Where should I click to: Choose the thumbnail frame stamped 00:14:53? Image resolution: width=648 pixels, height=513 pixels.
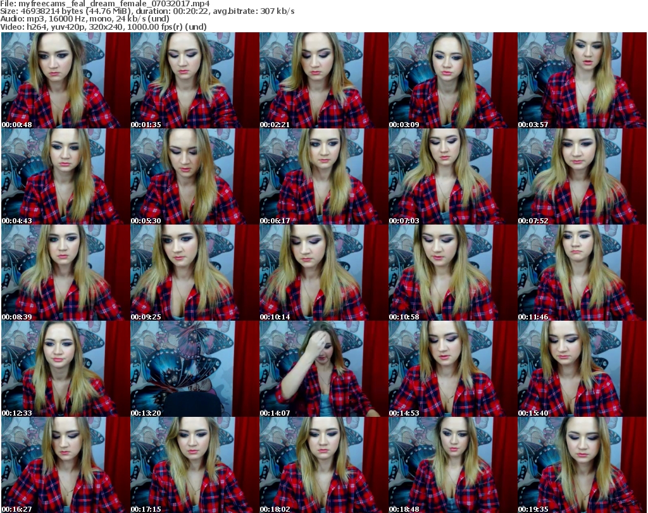point(453,369)
